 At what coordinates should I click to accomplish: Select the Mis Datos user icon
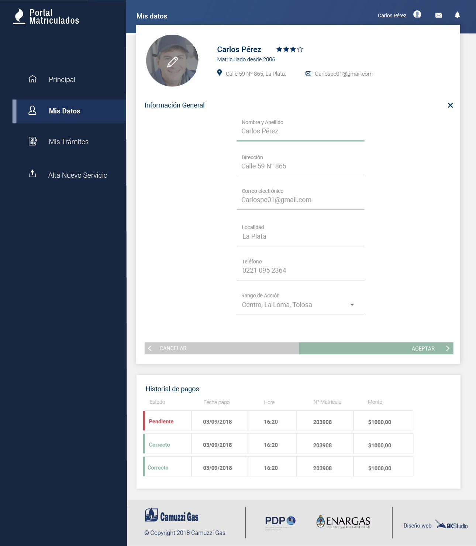(x=32, y=110)
